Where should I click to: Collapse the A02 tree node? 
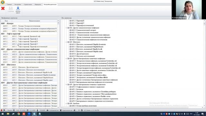[x=66, y=28]
